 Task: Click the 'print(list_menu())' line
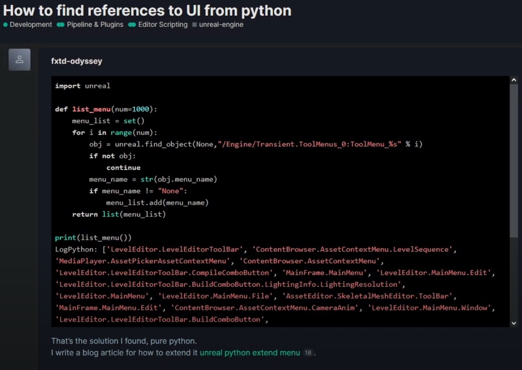93,237
